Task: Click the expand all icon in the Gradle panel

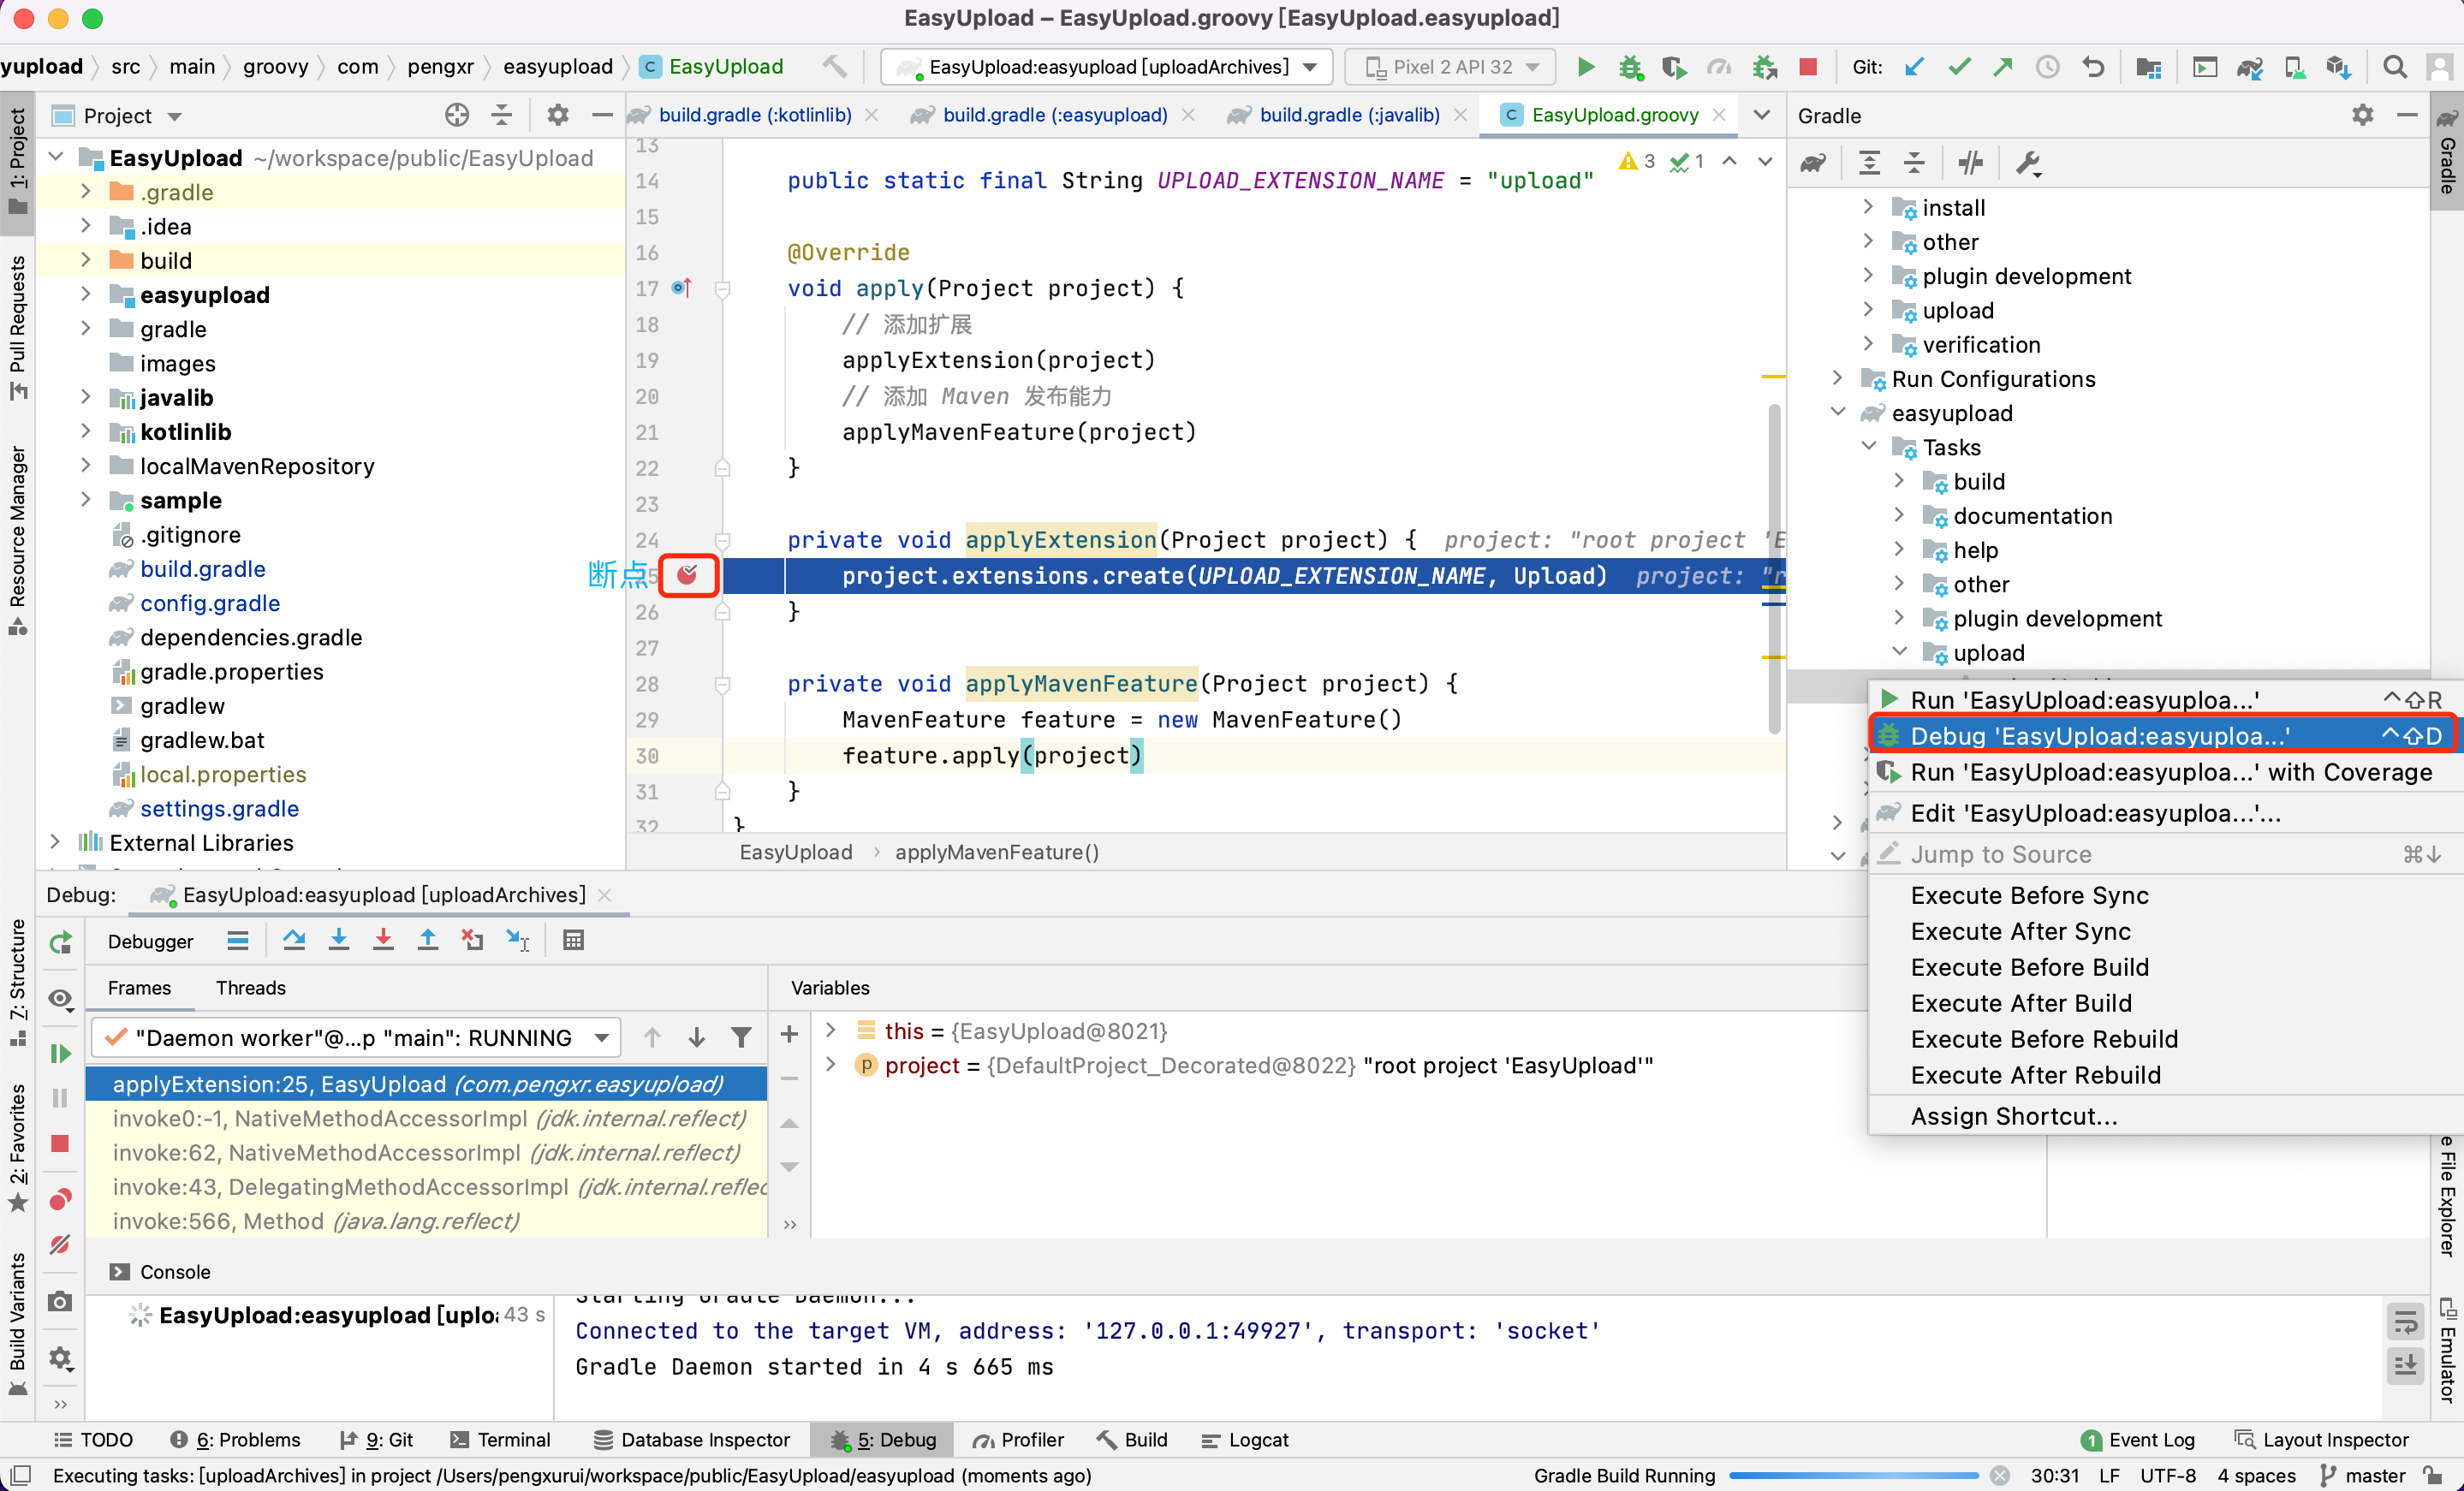Action: tap(1869, 163)
